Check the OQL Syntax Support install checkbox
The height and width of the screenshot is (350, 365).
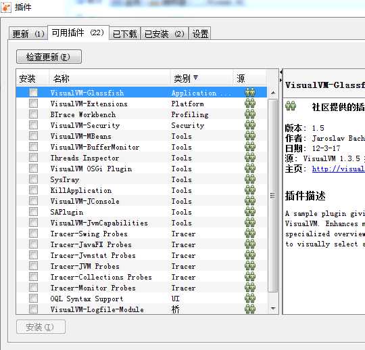coord(33,299)
